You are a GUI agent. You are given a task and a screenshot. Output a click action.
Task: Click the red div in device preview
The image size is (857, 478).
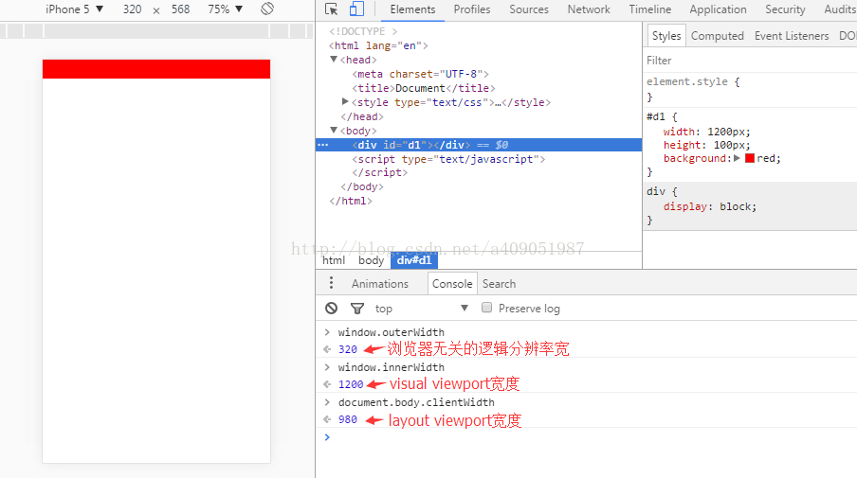156,69
